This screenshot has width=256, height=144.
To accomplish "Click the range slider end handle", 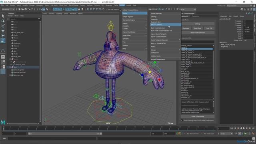I will click(x=101, y=134).
